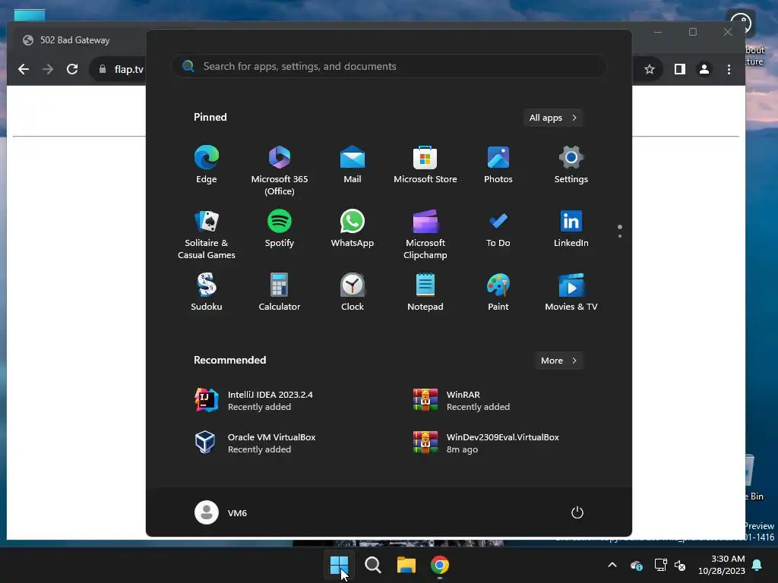Expand the All apps list
Viewport: 778px width, 583px height.
[x=553, y=118]
